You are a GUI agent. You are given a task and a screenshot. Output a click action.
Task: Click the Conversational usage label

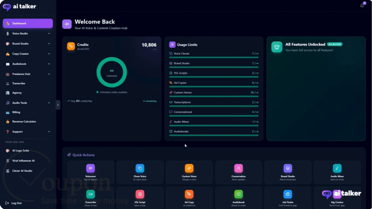[x=183, y=112]
